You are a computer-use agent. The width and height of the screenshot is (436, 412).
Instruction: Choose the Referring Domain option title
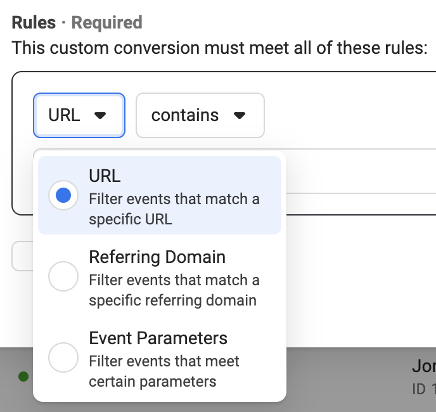pos(157,257)
